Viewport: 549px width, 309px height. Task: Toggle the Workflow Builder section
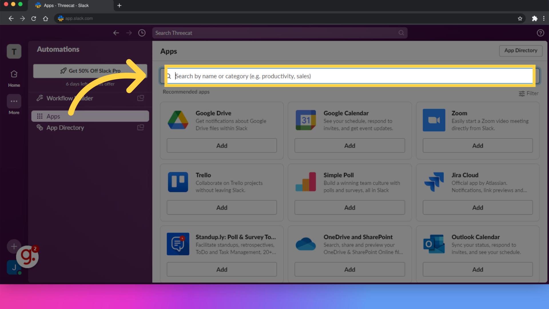pos(69,98)
